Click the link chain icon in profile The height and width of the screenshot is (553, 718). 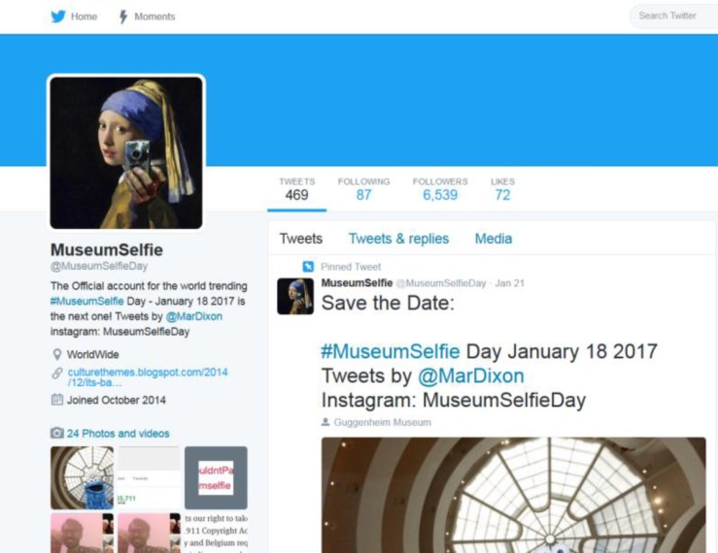(57, 374)
